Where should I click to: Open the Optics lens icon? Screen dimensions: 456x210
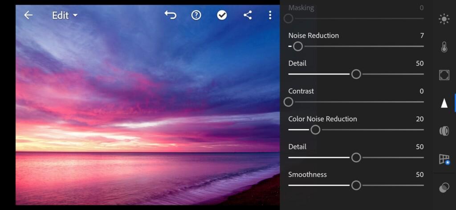click(444, 131)
